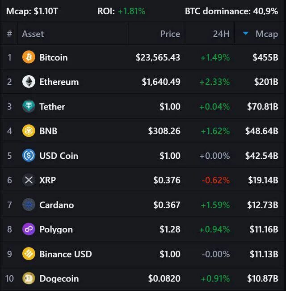
Task: Click the Polygon logo icon
Action: 29,229
